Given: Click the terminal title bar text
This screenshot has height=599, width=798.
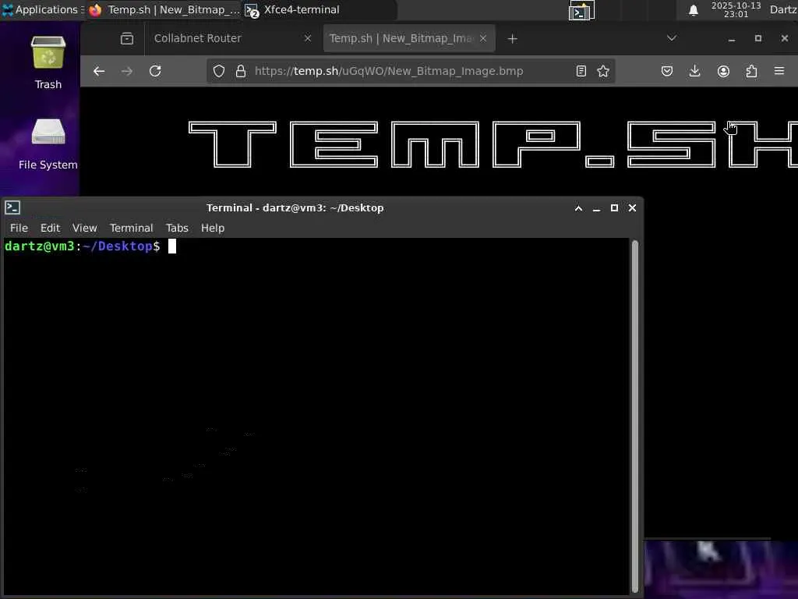Looking at the screenshot, I should 295,207.
